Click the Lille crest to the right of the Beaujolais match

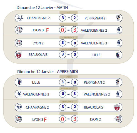coord(118,55)
